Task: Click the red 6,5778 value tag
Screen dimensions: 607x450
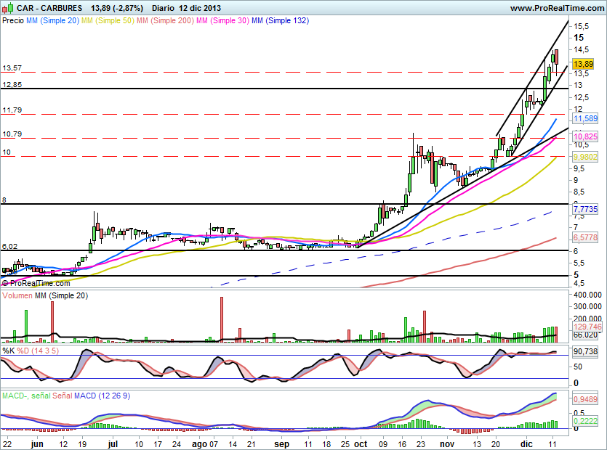Action: [x=586, y=237]
